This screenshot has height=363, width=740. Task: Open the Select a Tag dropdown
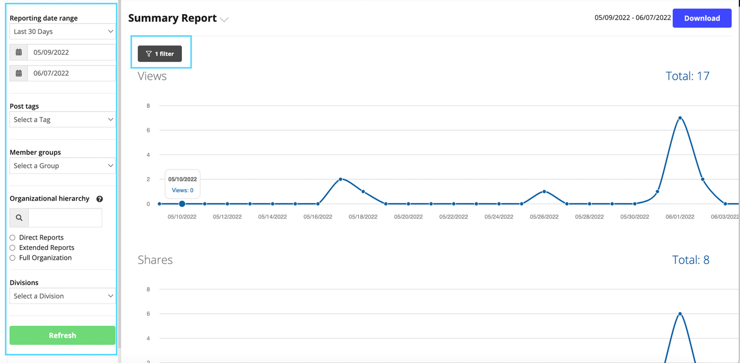click(63, 119)
